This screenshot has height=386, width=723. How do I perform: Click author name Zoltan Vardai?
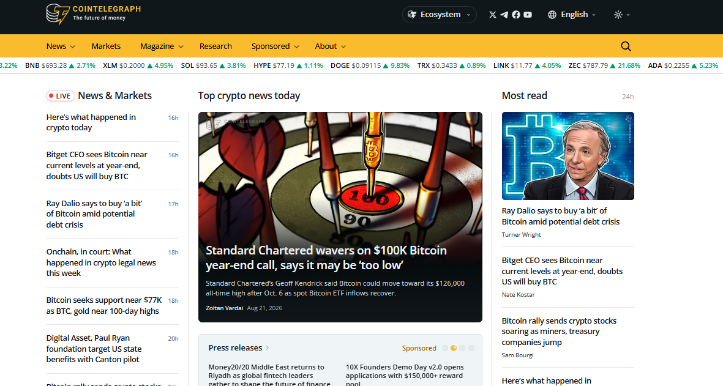coord(224,308)
